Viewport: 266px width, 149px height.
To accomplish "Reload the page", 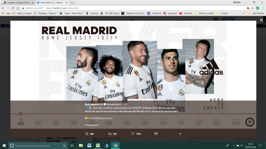I will (13, 8).
